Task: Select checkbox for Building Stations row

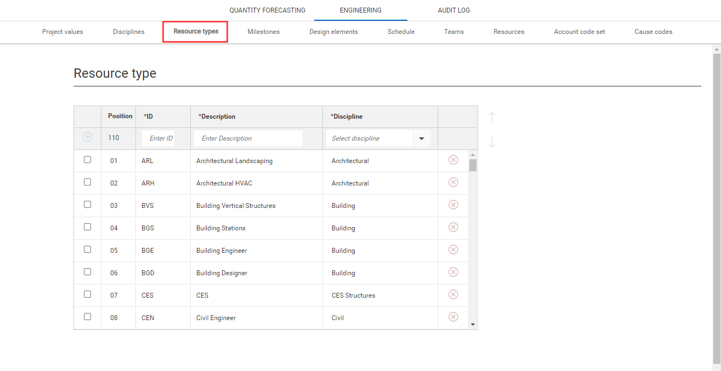Action: [88, 227]
